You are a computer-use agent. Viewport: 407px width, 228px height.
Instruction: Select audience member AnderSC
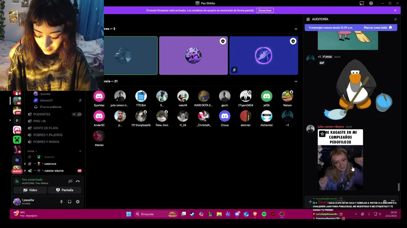99,119
